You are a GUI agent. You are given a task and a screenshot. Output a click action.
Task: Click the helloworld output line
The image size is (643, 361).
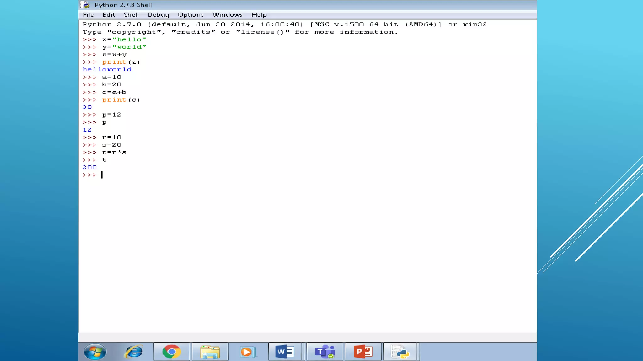[x=107, y=70]
